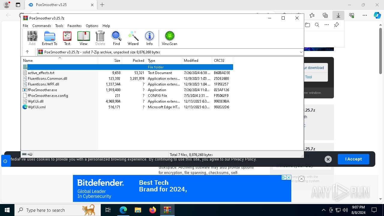
Task: Expand the archive path dropdown
Action: pos(301,52)
